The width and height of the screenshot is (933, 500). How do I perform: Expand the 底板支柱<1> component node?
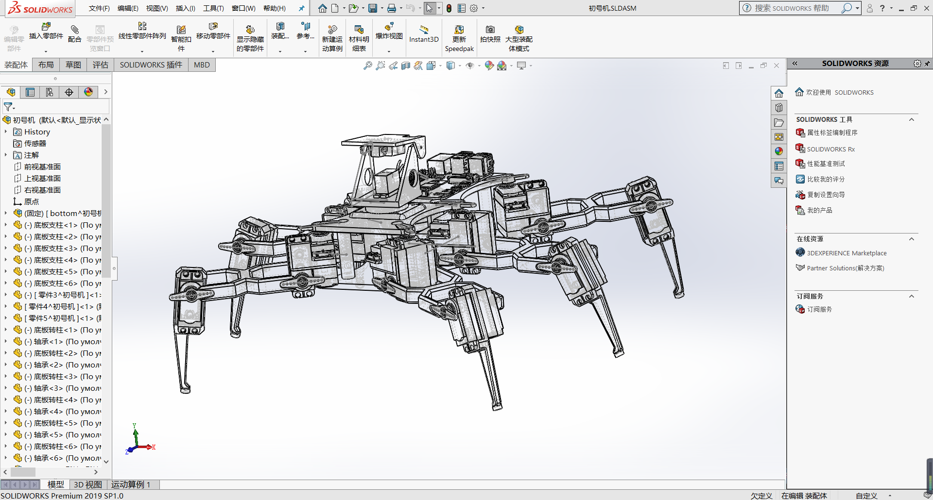(6, 225)
